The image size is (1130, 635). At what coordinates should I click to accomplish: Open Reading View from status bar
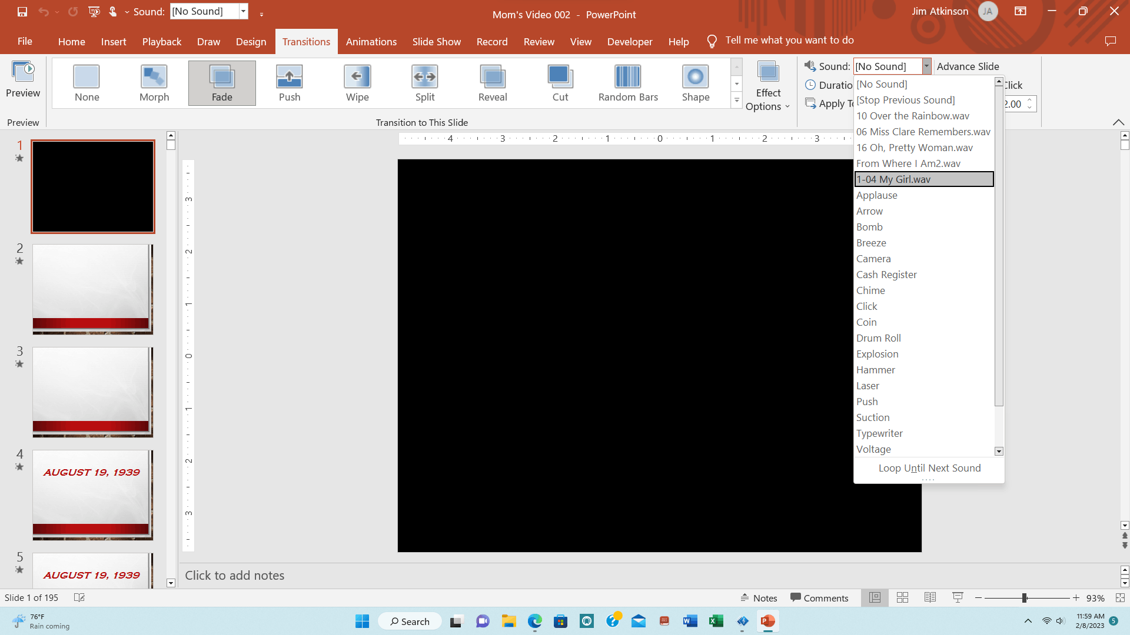click(x=930, y=598)
